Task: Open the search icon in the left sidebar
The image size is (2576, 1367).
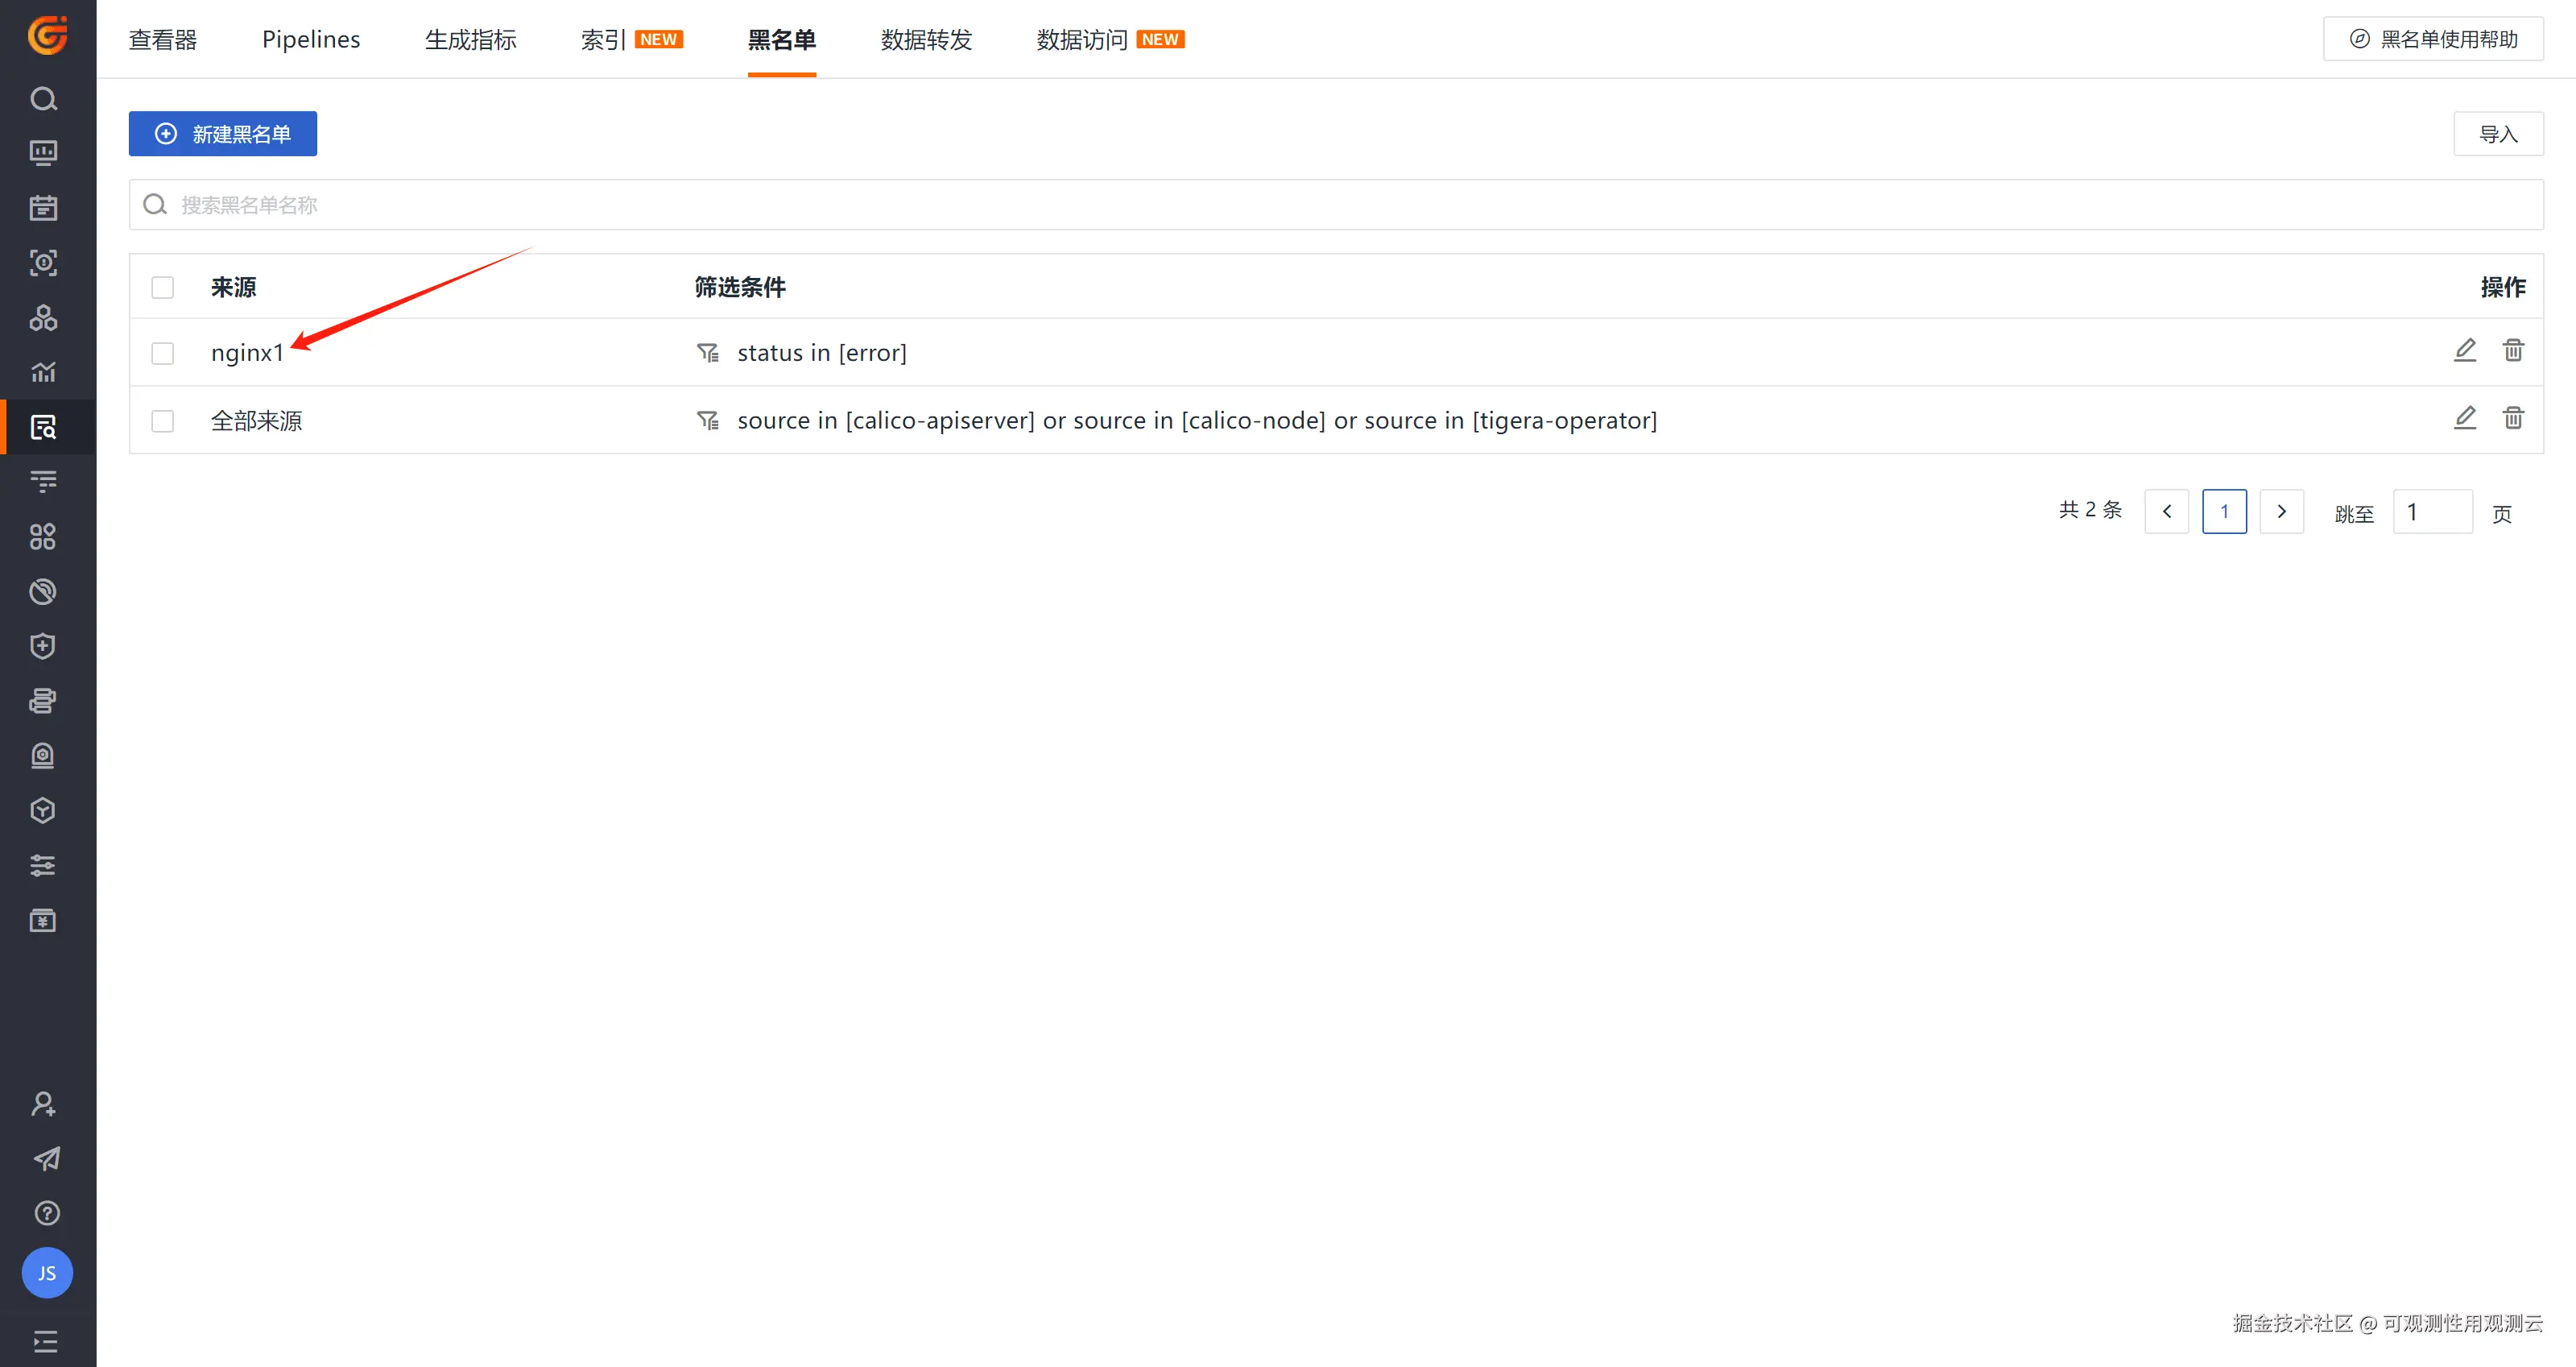Action: click(x=44, y=99)
